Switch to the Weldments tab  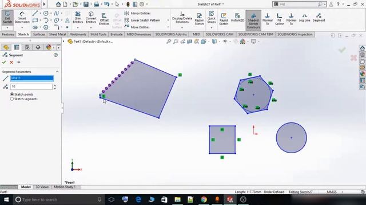pos(78,34)
